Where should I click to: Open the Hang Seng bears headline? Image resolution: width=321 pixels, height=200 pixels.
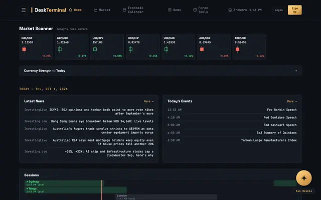coord(102,121)
